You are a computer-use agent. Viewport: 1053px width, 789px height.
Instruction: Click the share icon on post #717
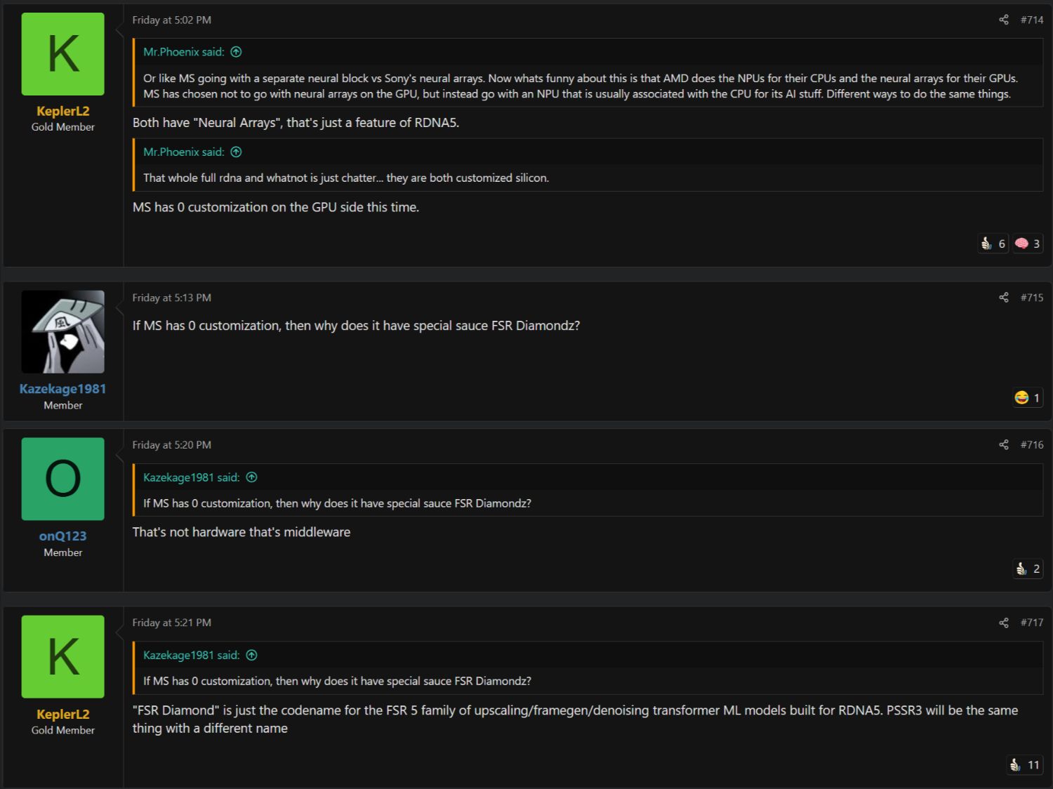[1003, 623]
